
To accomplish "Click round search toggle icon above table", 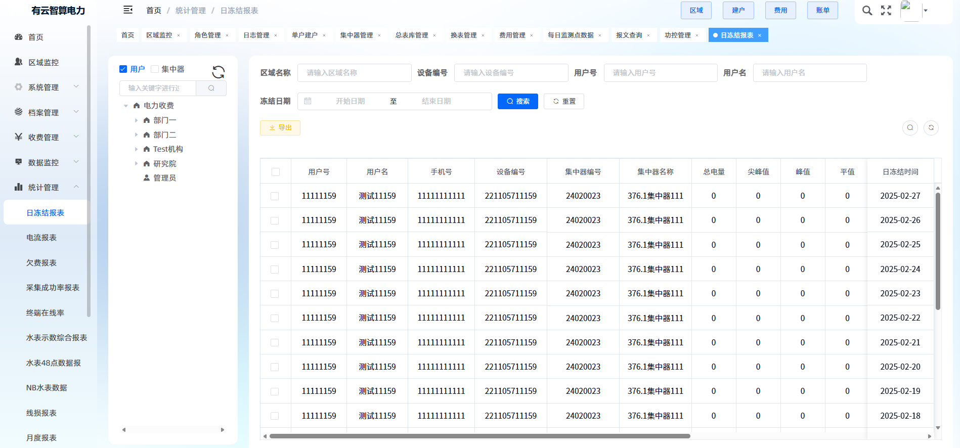I will 910,128.
